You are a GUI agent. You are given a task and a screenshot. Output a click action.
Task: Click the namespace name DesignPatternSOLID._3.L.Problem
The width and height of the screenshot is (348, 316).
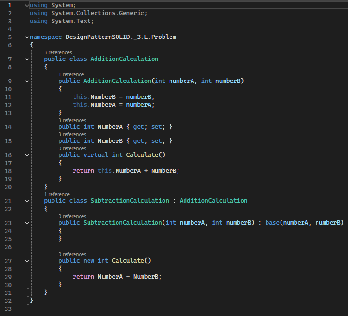(x=121, y=37)
